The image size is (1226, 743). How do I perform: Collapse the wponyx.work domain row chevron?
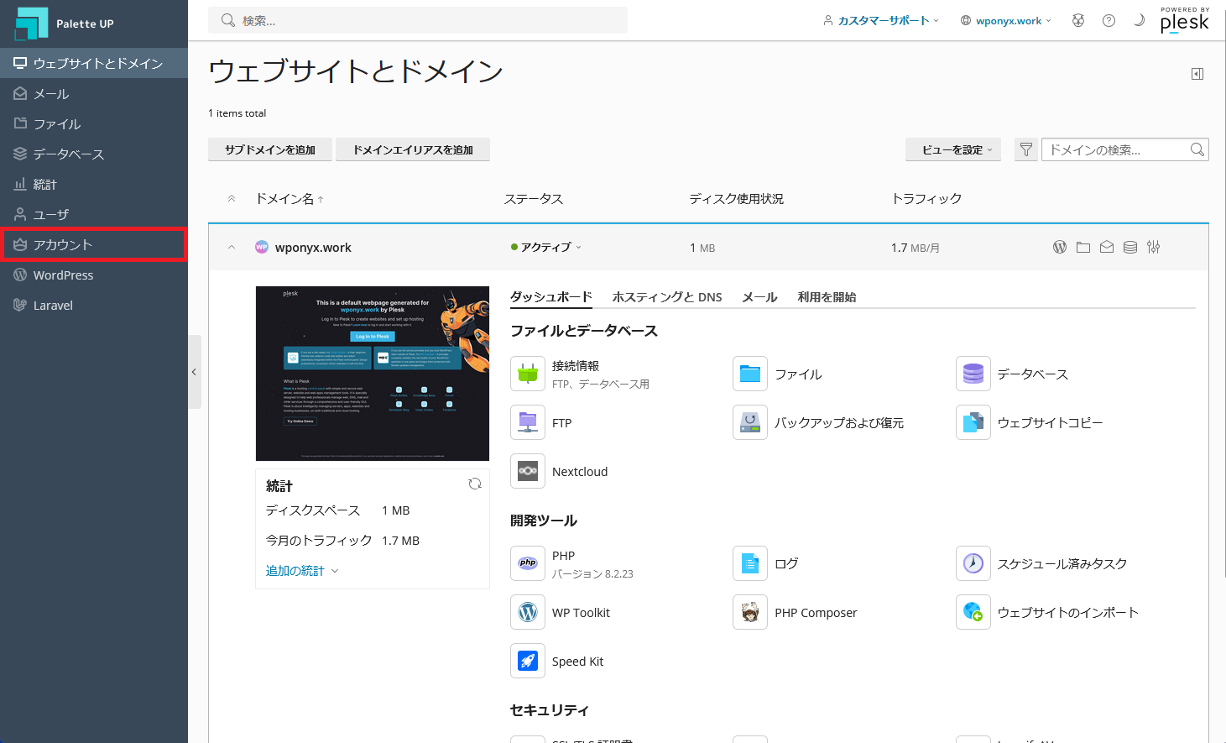tap(232, 247)
